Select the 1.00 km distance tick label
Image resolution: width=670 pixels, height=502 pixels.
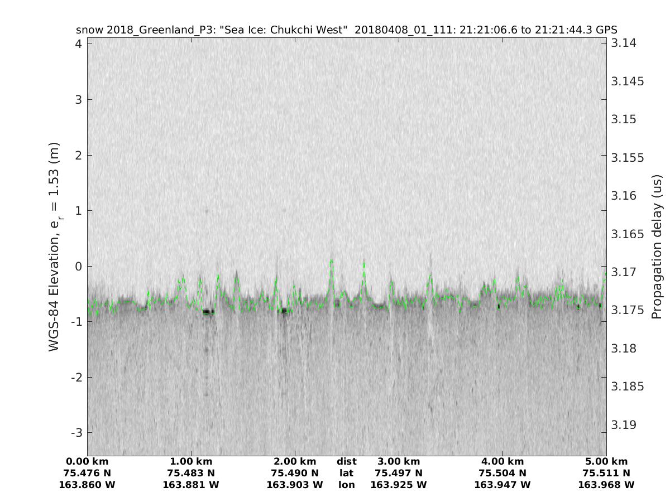click(191, 461)
